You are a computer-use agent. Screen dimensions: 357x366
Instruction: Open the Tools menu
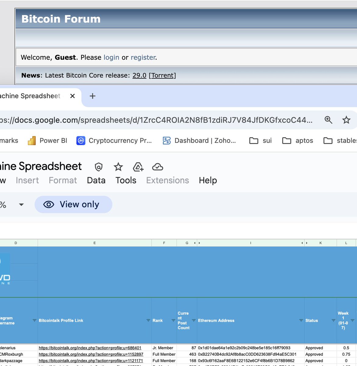pos(126,181)
